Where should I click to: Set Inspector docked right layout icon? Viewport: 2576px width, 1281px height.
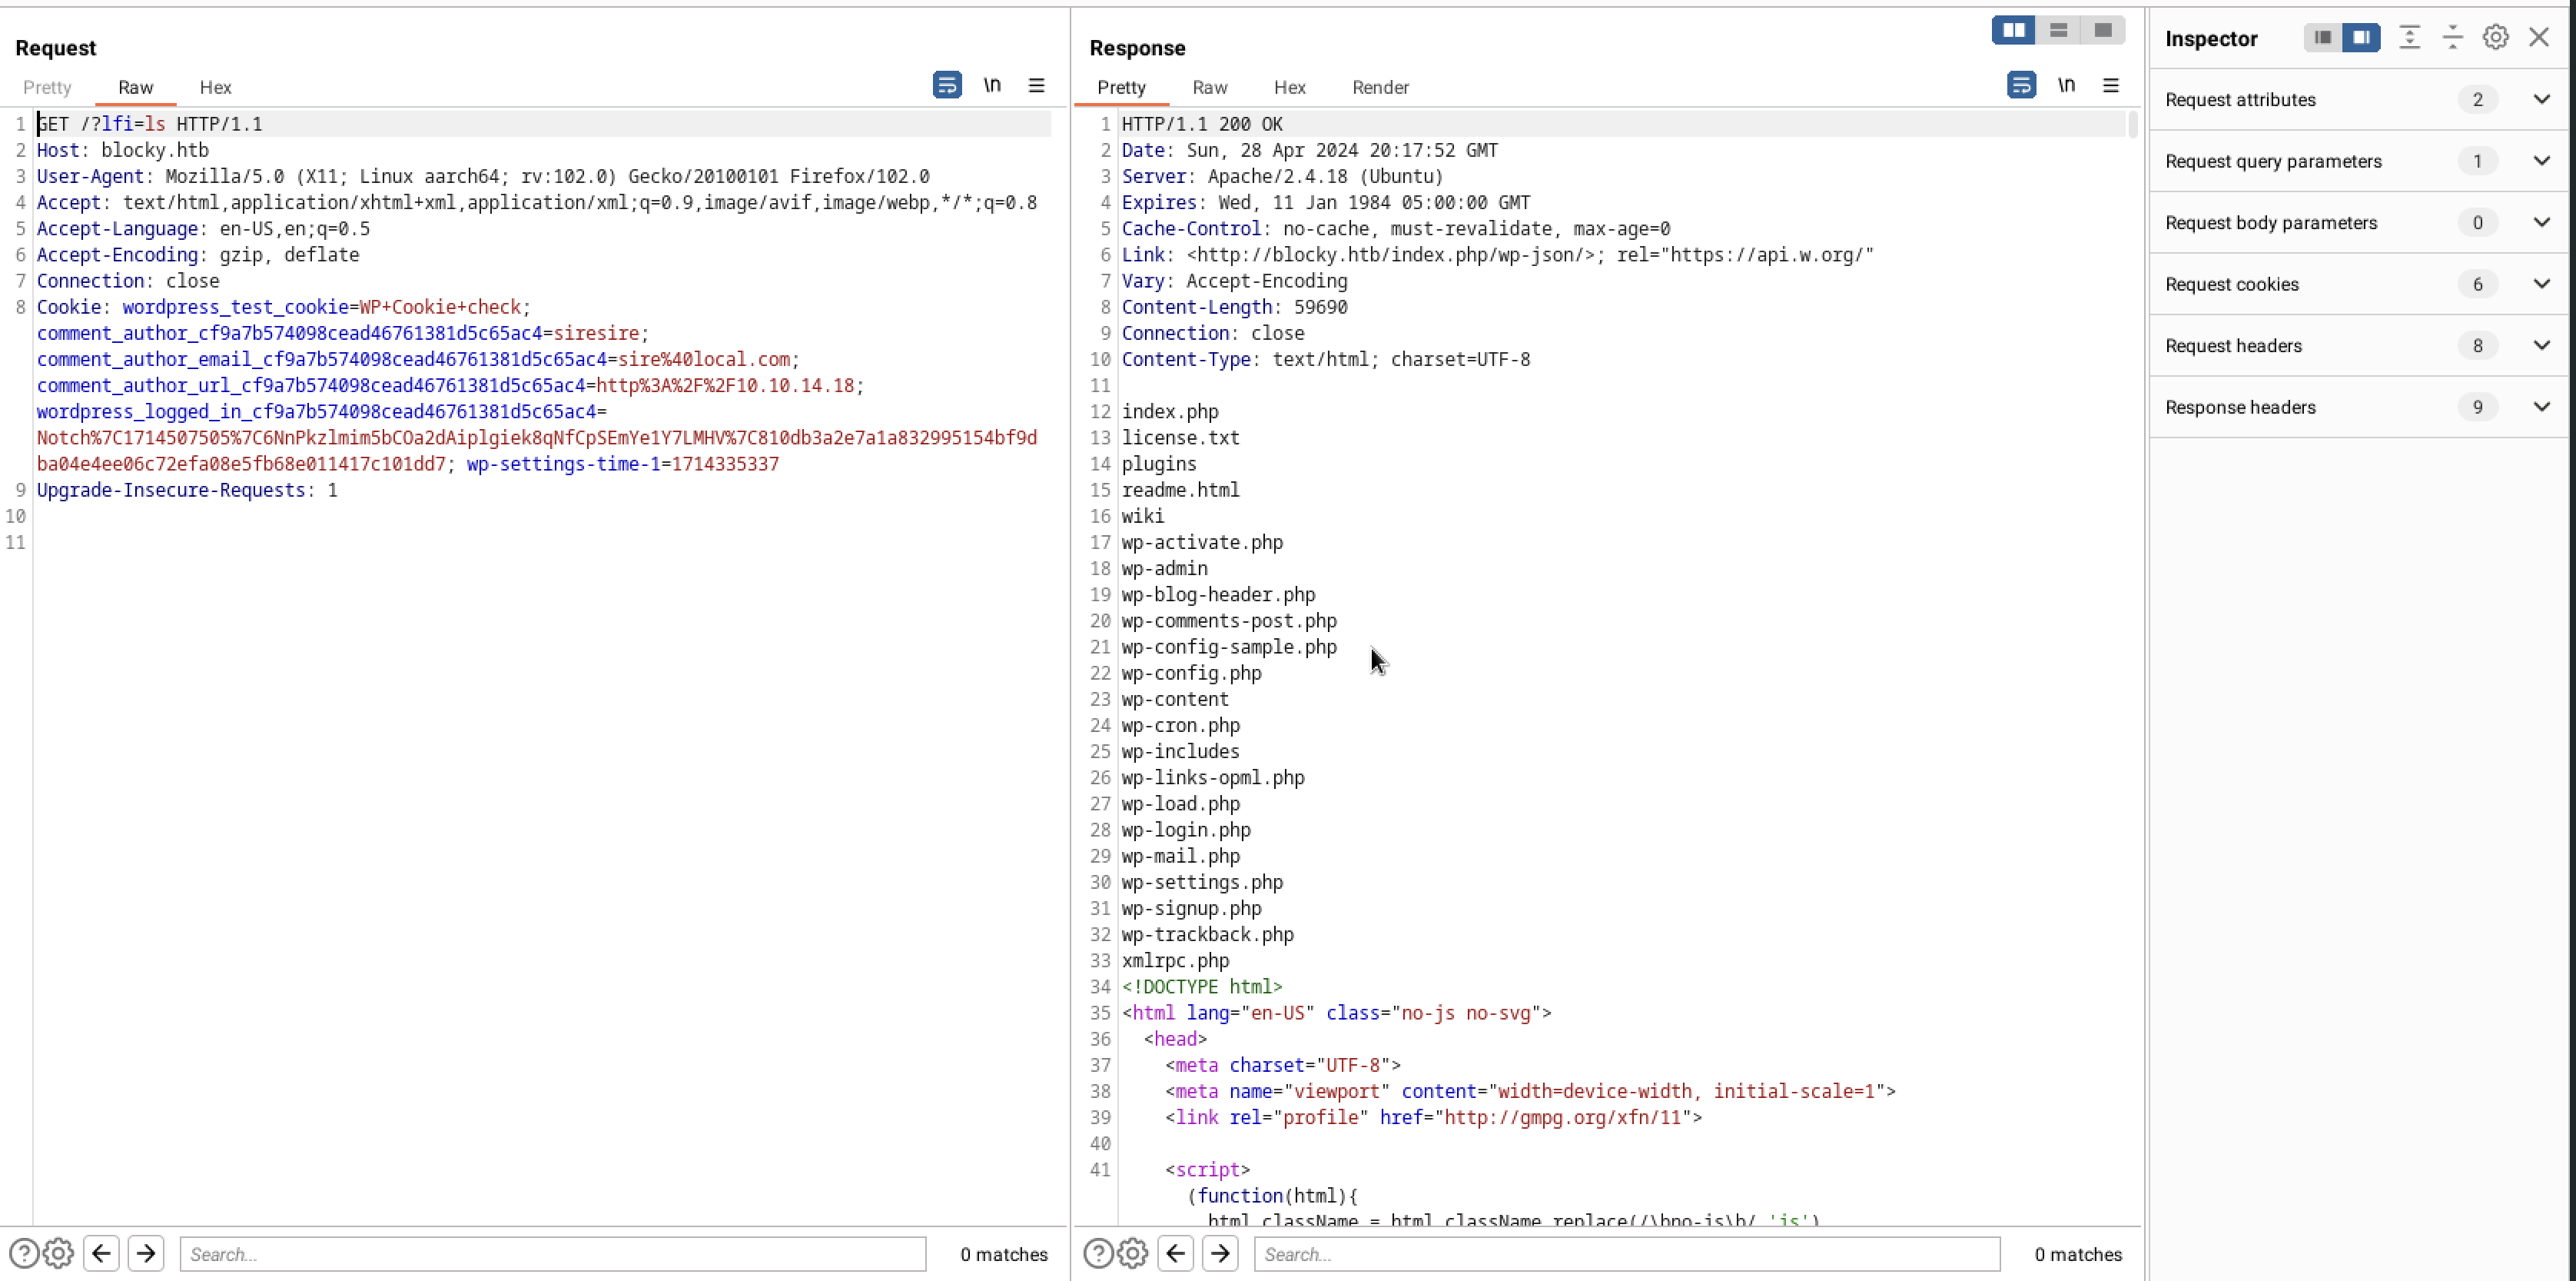click(2361, 38)
